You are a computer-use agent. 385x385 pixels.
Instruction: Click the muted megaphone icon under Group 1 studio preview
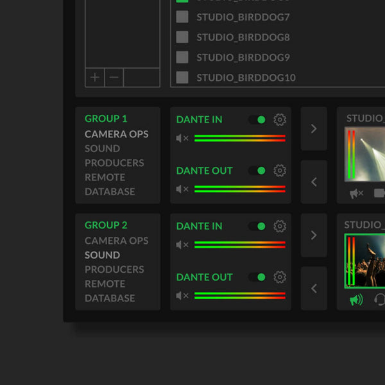pos(356,194)
